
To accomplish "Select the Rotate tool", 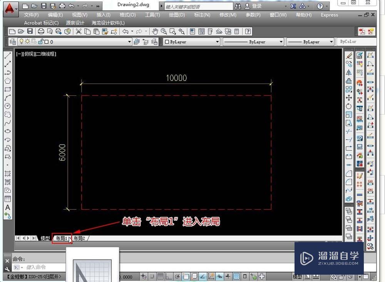I will (x=349, y=106).
